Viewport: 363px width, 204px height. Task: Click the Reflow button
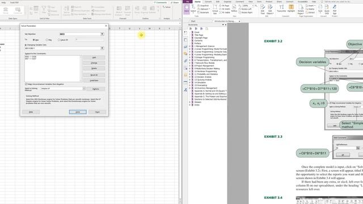tap(234, 9)
